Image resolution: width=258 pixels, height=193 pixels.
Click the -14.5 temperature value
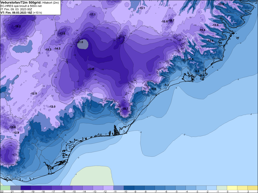coord(57,49)
